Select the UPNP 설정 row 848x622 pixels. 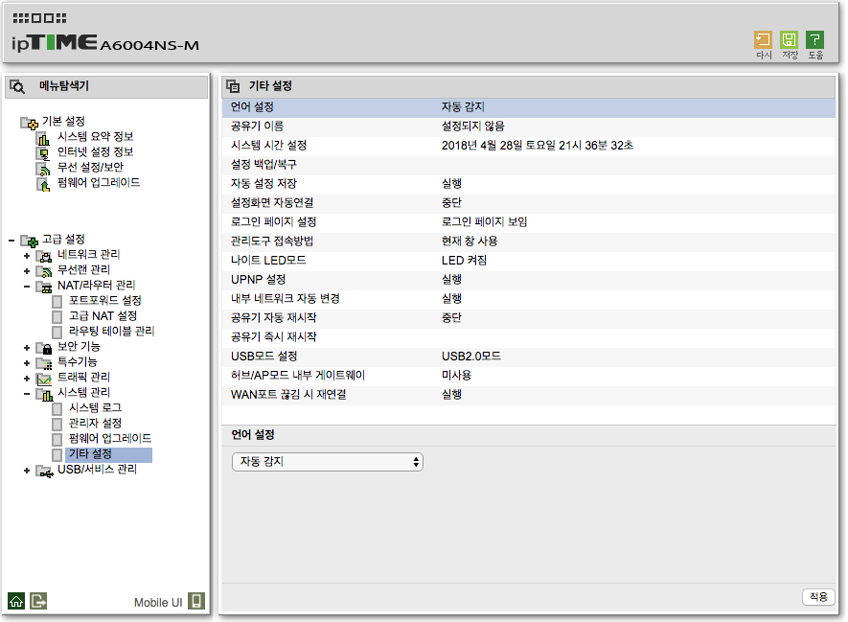coord(528,280)
